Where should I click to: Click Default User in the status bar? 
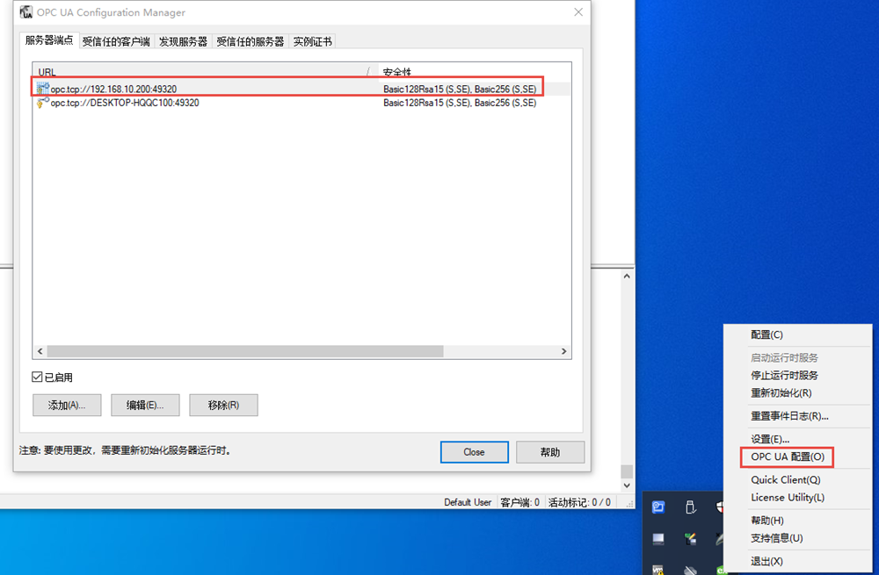(x=468, y=502)
